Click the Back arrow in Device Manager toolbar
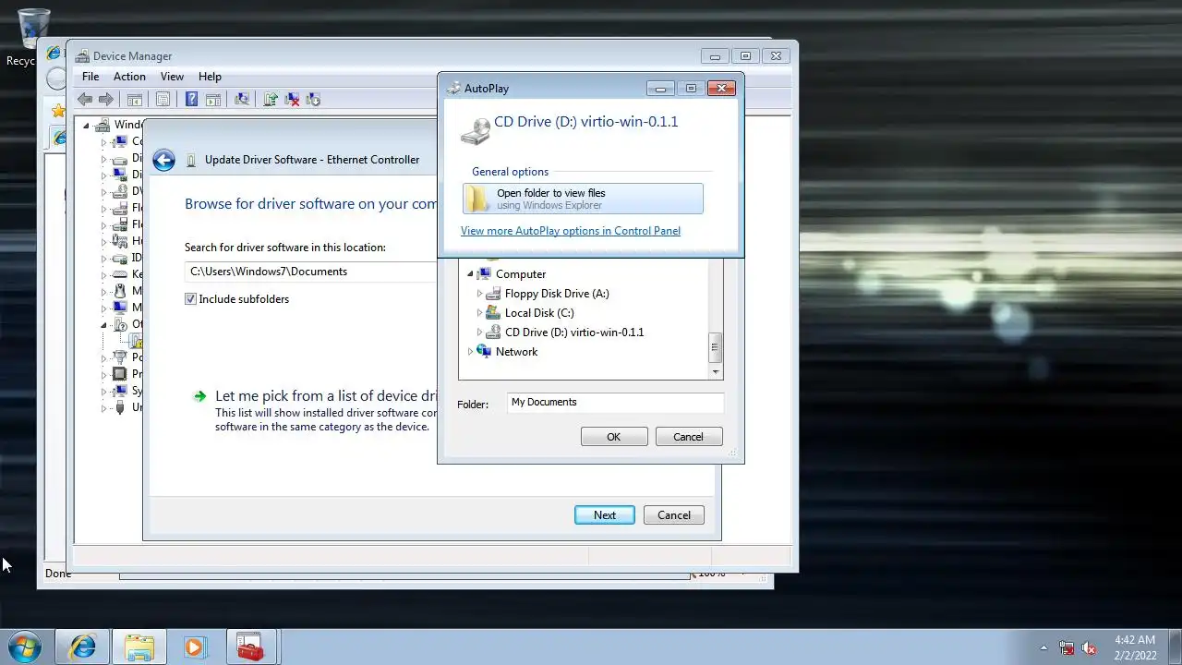 tap(85, 100)
